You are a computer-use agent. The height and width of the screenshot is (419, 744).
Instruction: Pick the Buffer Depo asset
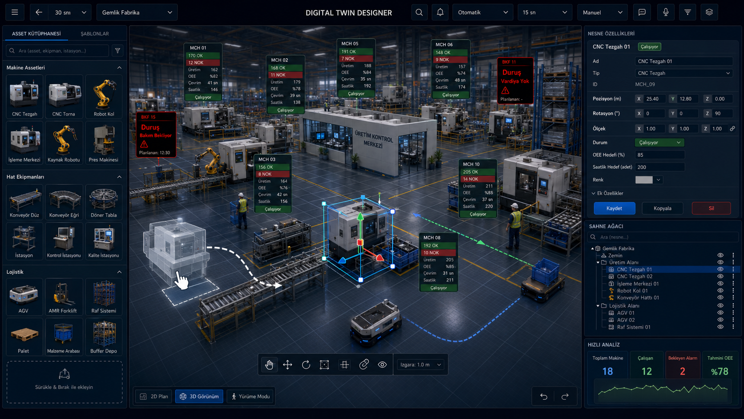pyautogui.click(x=104, y=337)
